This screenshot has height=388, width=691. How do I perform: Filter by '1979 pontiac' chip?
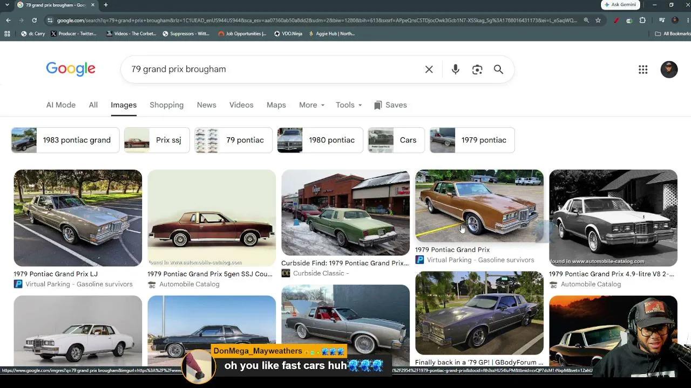(x=472, y=140)
